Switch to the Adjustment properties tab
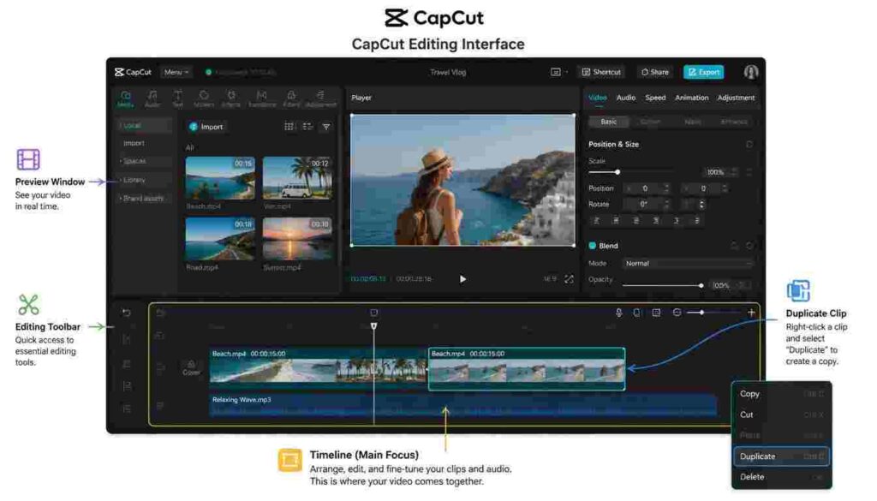 point(736,98)
